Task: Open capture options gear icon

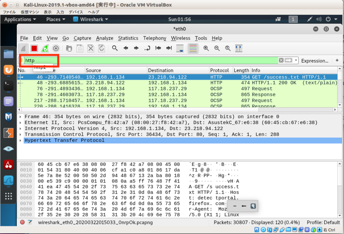Action: [56, 48]
